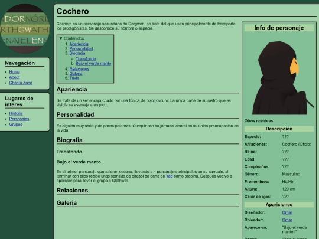
Task: Click the Apariencia section heading
Action: (72, 89)
